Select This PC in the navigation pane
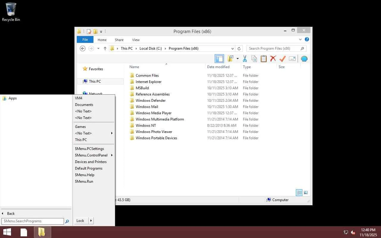The width and height of the screenshot is (381, 238). pos(95,82)
